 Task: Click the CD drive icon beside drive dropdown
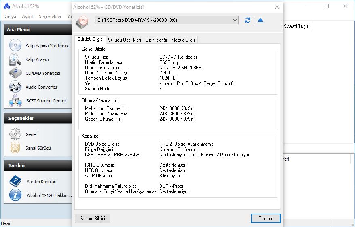pyautogui.click(x=82, y=22)
